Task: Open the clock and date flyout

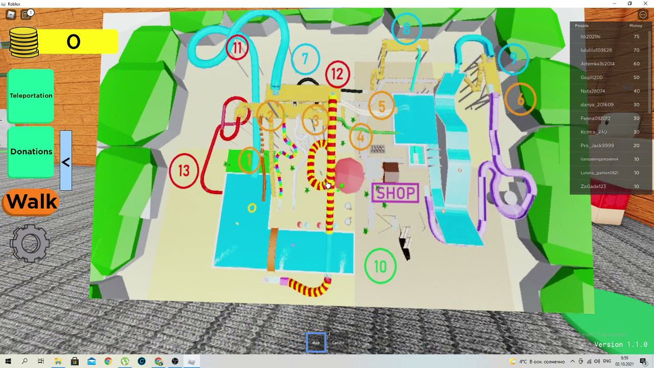Action: [x=624, y=361]
